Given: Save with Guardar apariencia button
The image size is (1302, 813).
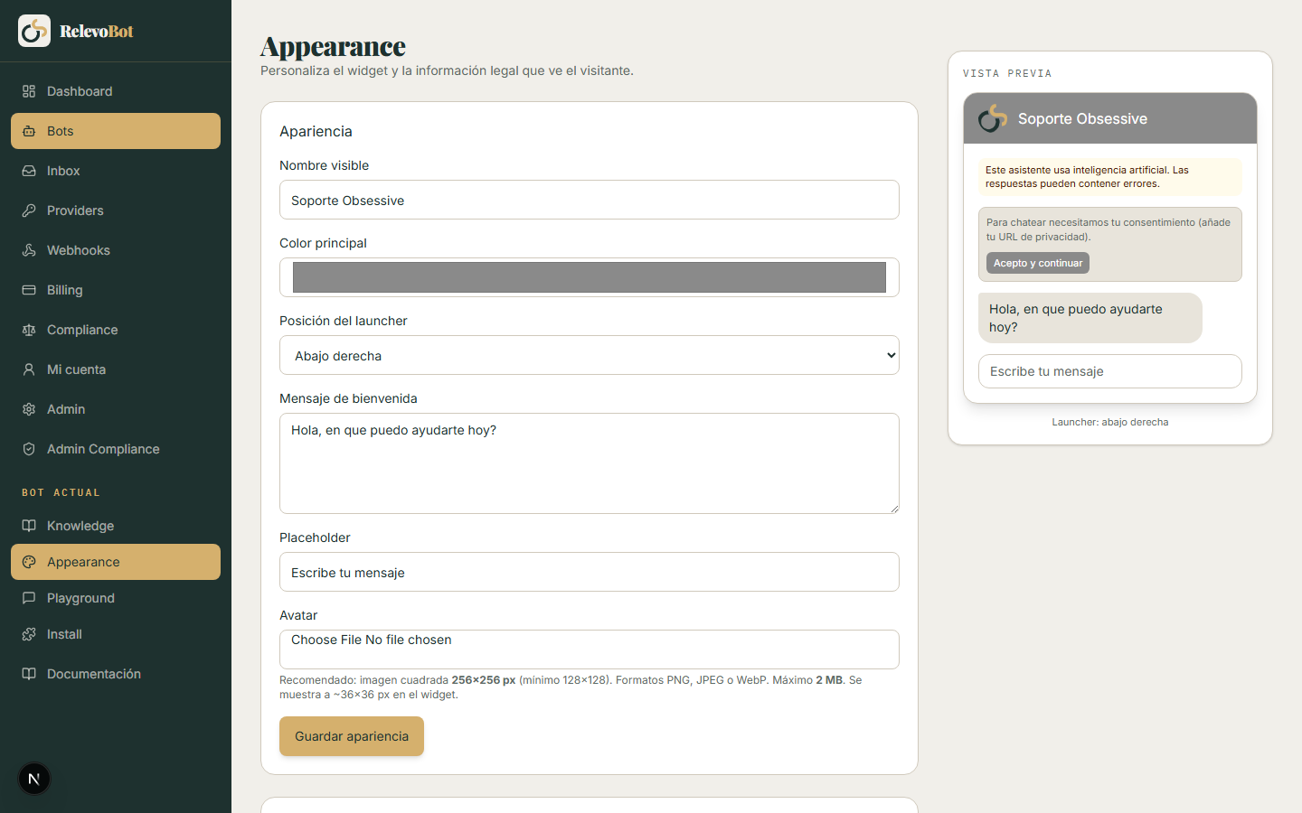Looking at the screenshot, I should point(352,736).
